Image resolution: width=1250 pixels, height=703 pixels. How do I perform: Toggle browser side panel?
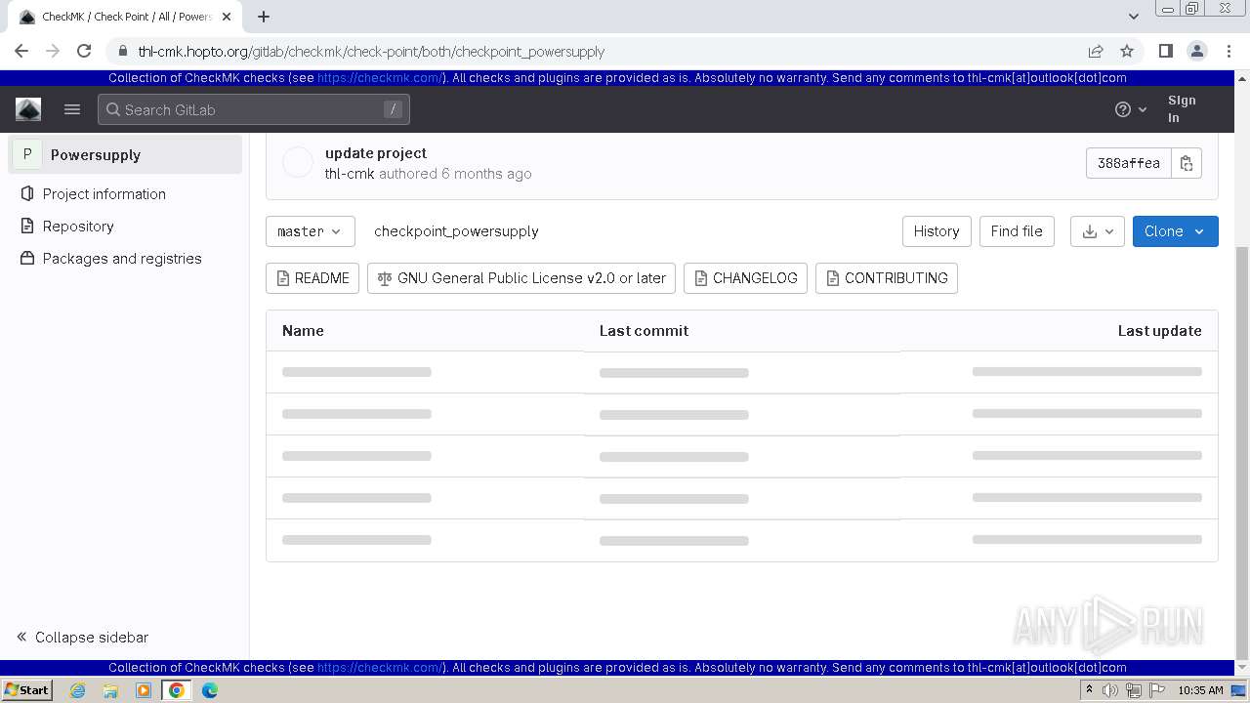1165,51
